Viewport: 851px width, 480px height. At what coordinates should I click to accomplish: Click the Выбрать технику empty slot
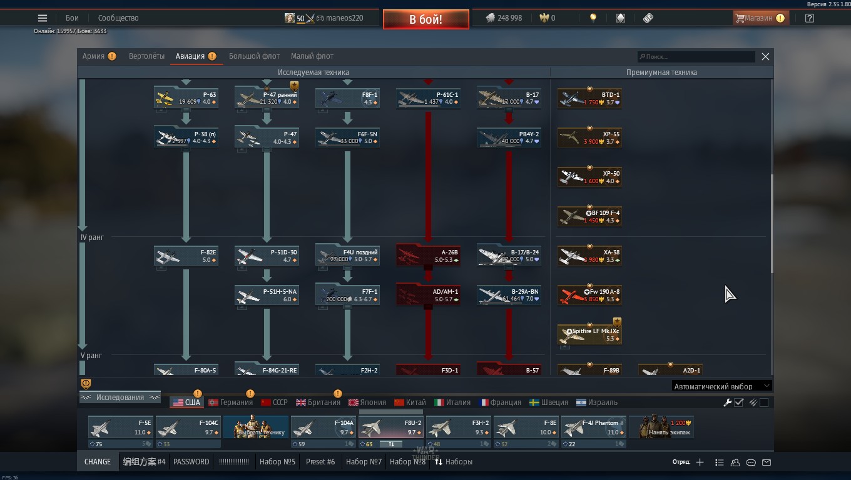pos(256,427)
